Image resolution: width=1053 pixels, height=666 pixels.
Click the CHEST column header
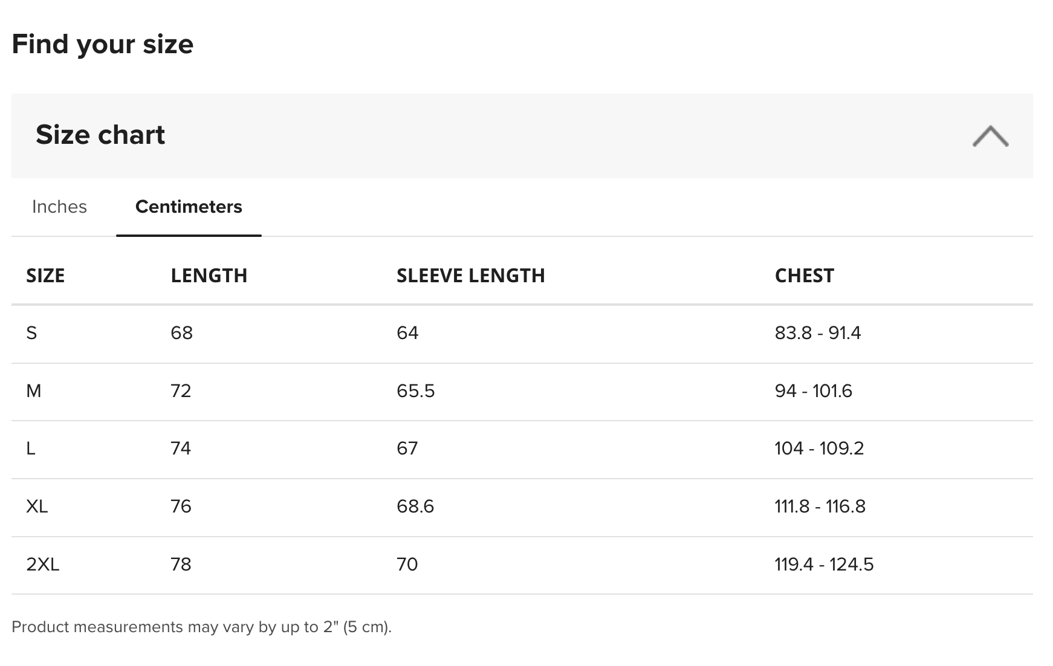tap(804, 276)
